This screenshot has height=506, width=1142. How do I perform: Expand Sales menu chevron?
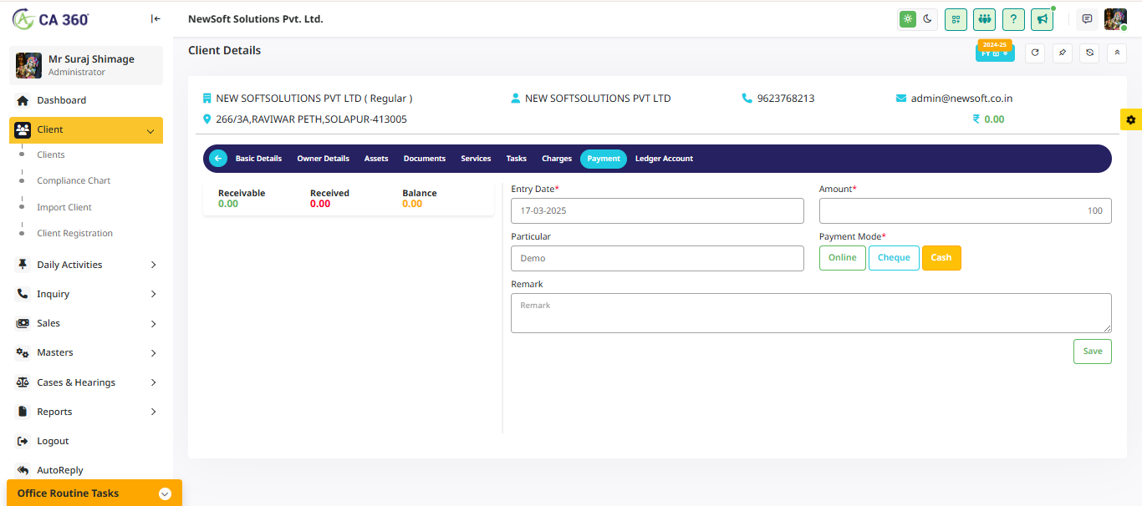[153, 324]
